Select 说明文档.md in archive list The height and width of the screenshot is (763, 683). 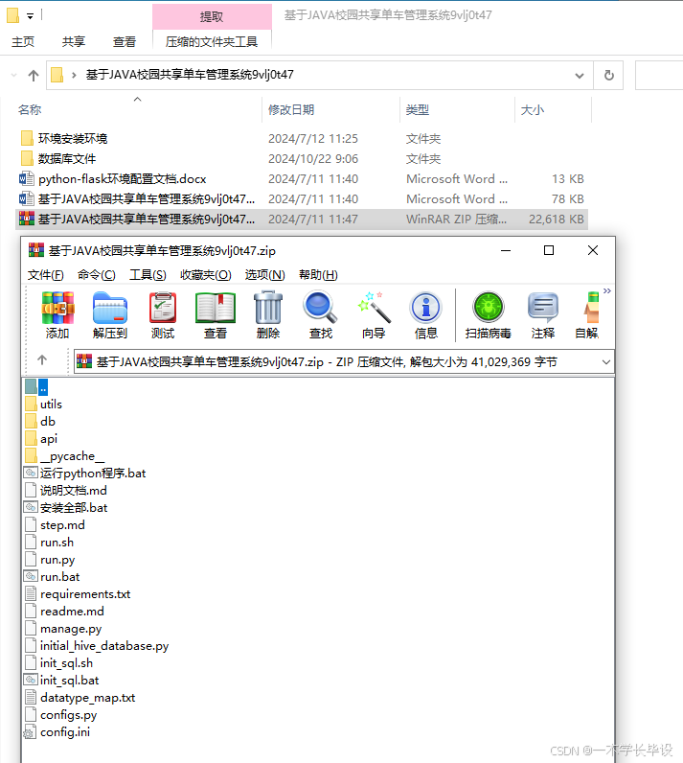(66, 491)
